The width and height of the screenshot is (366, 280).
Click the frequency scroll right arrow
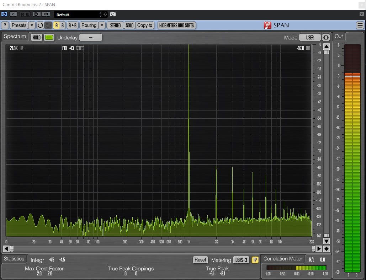(x=319, y=249)
